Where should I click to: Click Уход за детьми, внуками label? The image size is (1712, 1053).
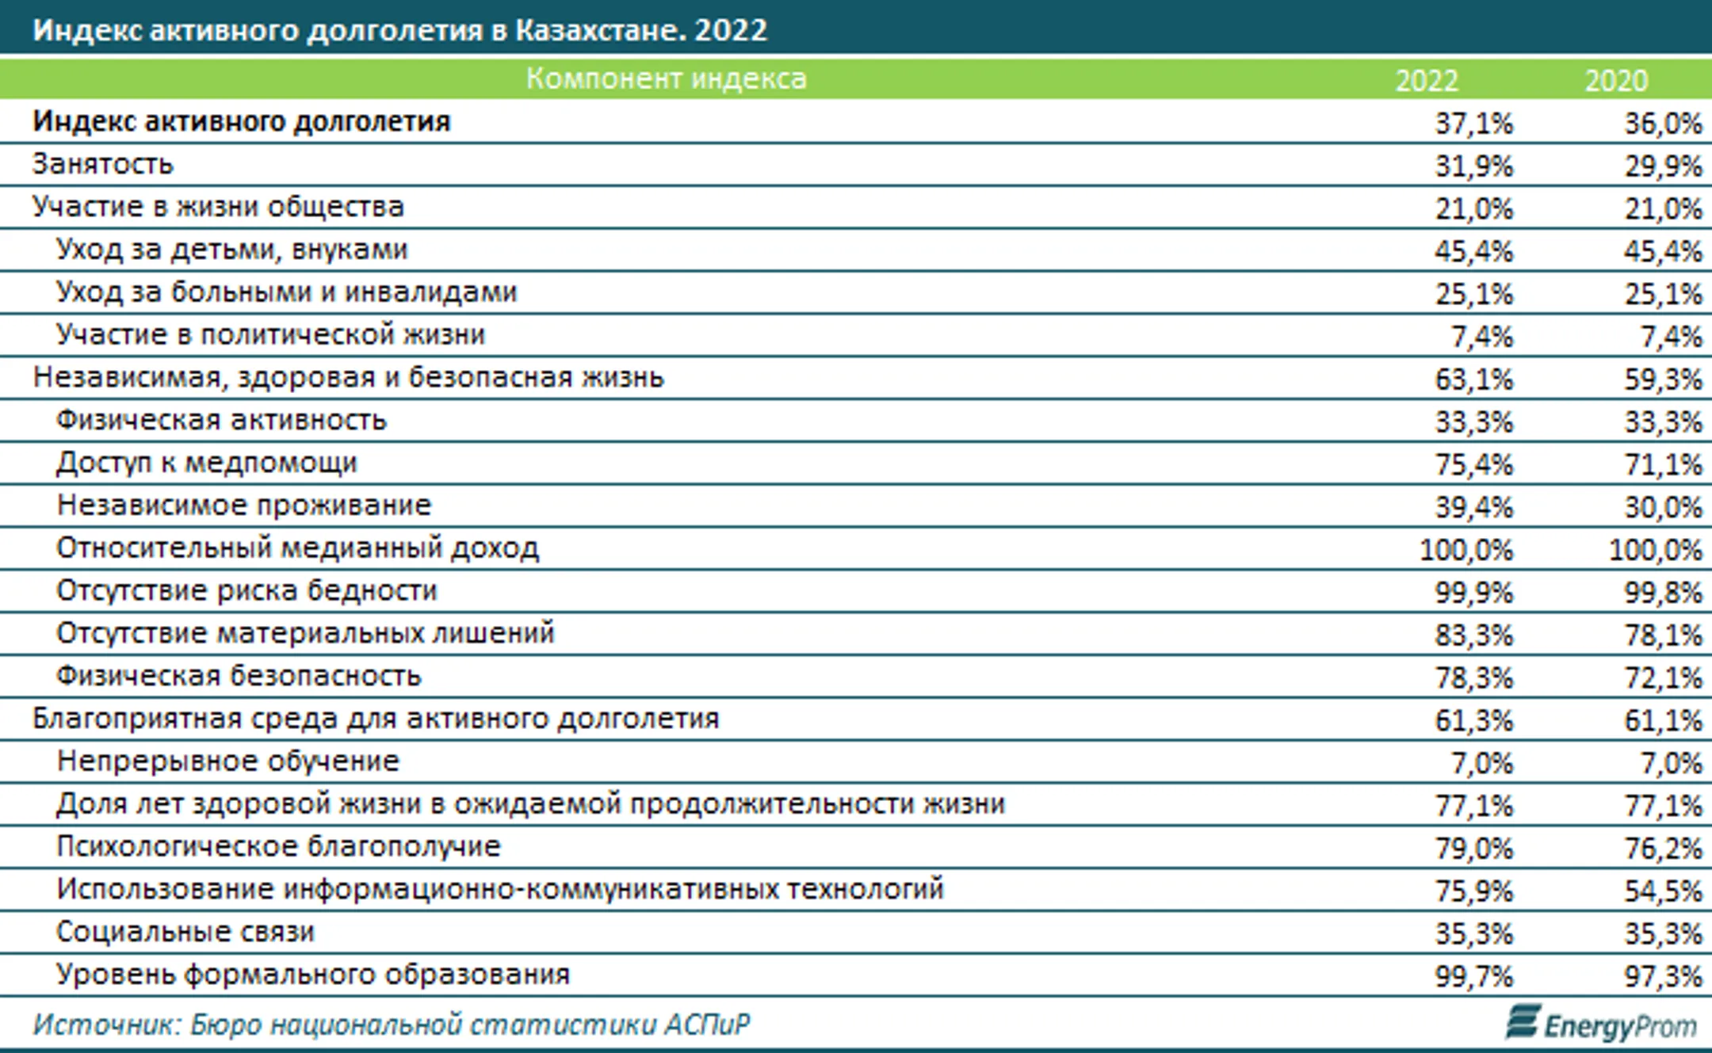[x=231, y=250]
